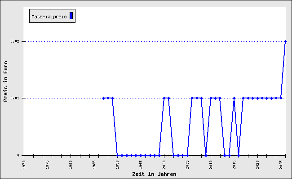Select the first data point in 1987

pos(103,98)
